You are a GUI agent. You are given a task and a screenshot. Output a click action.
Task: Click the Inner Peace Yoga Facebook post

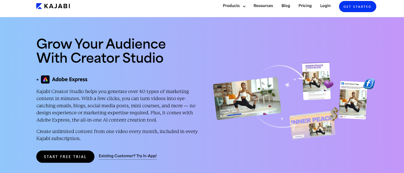[353, 100]
